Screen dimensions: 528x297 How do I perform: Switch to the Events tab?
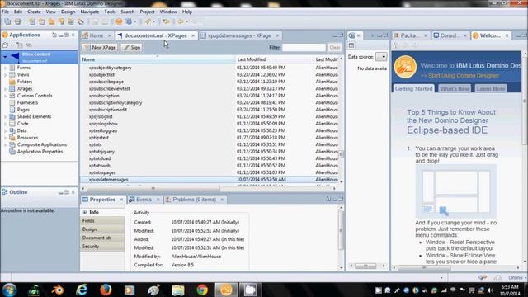tap(144, 200)
